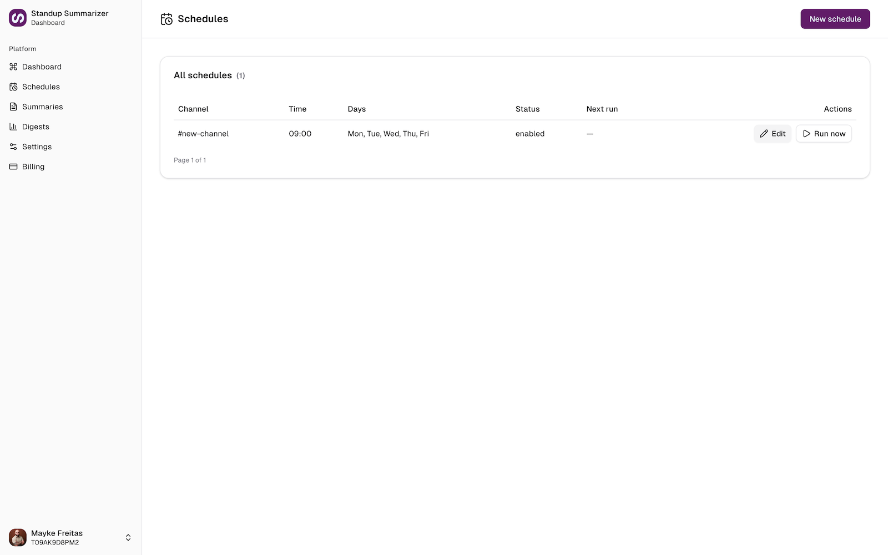
Task: Expand the account switcher chevron
Action: (x=128, y=537)
